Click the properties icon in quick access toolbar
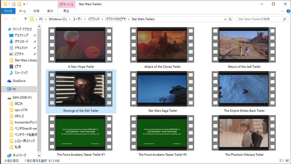Screen dimensions: 291x164 click(14, 4)
